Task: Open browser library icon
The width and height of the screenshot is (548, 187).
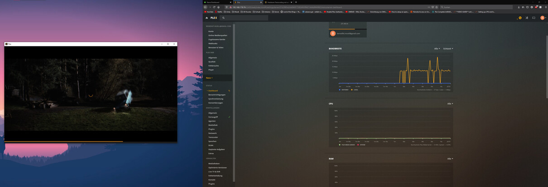Action: 523,7
